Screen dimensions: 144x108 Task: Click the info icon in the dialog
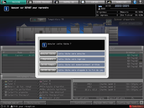pyautogui.click(x=44, y=45)
